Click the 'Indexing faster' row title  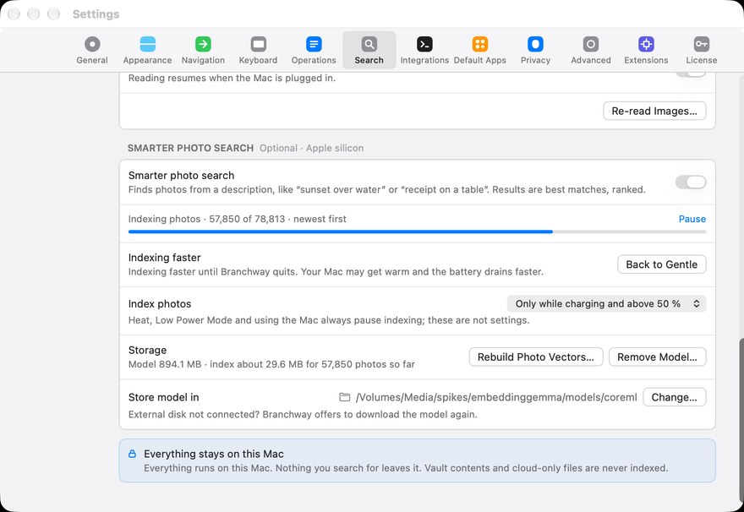coord(164,258)
